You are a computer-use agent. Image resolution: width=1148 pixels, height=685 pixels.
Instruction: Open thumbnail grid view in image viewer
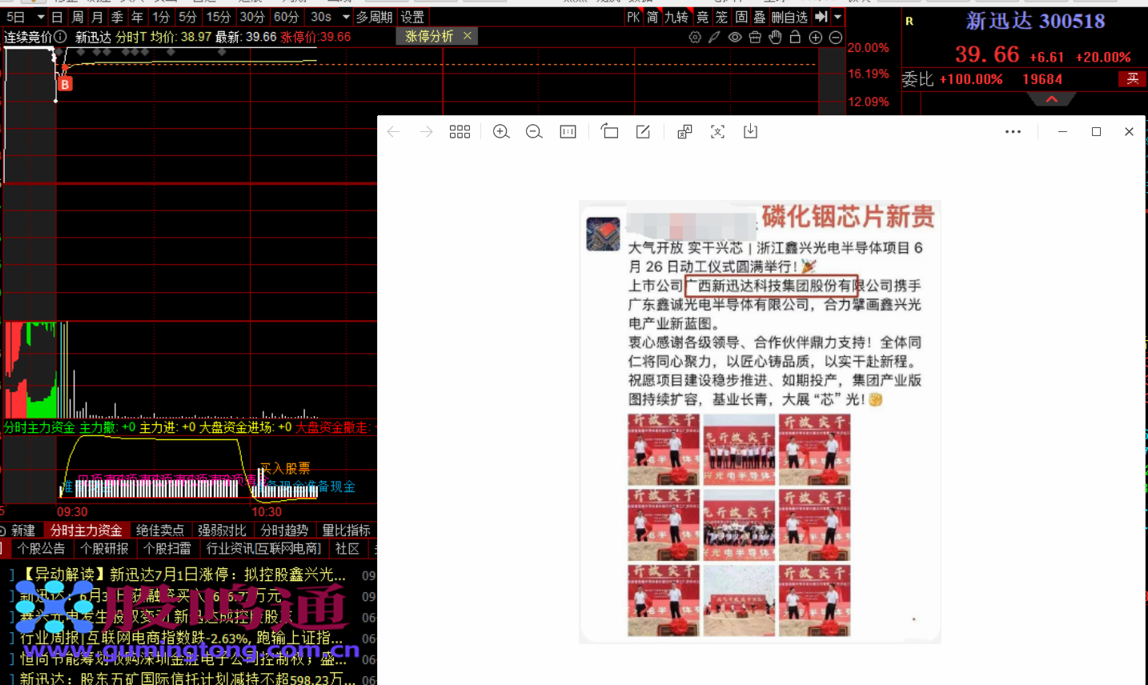click(x=460, y=132)
